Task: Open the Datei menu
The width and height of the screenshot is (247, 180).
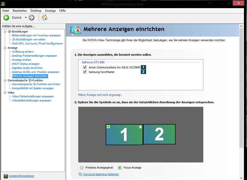Action: [6, 11]
